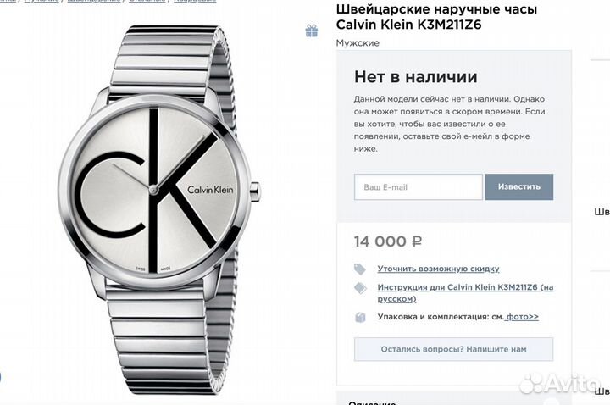Click the price tag icon near discount link
This screenshot has height=405, width=610.
tap(360, 269)
